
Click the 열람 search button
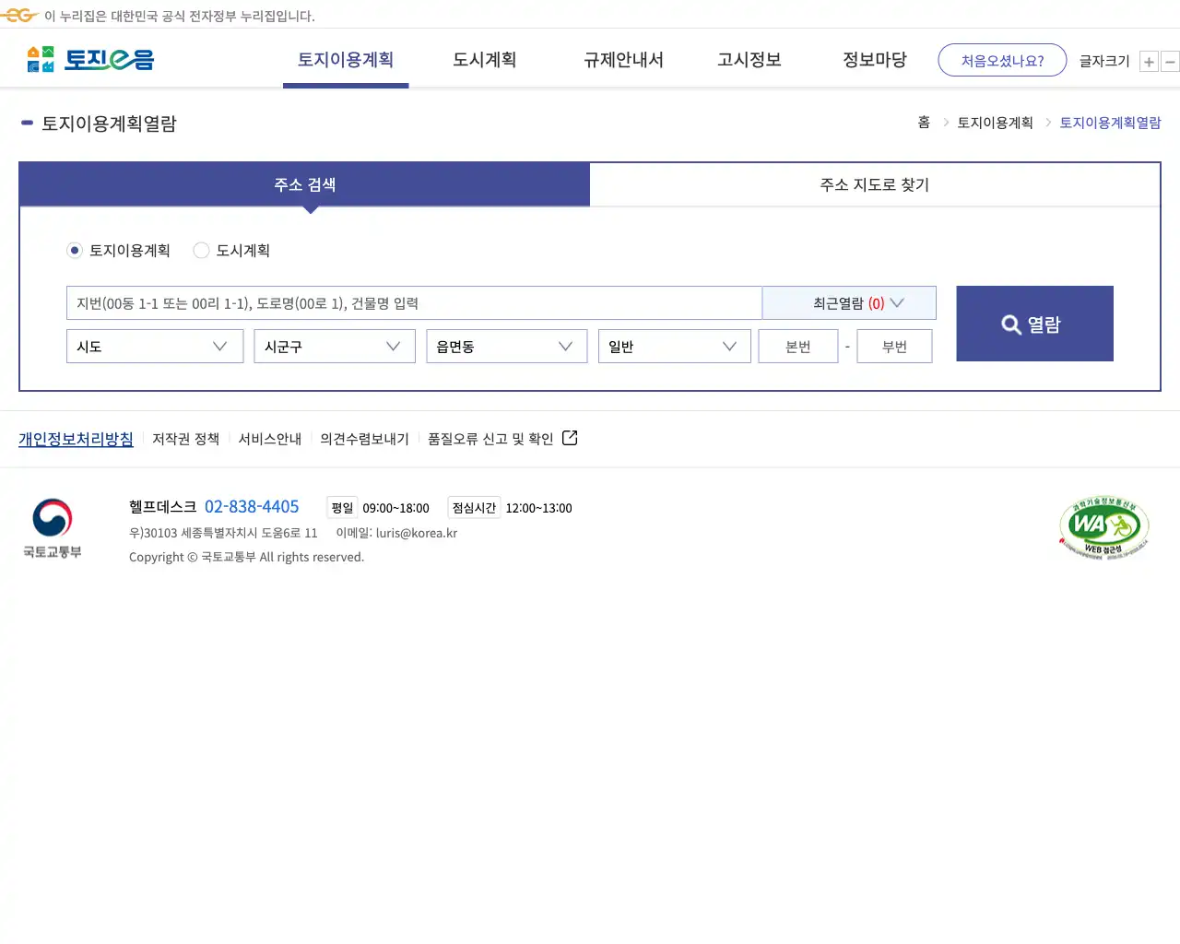[x=1034, y=324]
